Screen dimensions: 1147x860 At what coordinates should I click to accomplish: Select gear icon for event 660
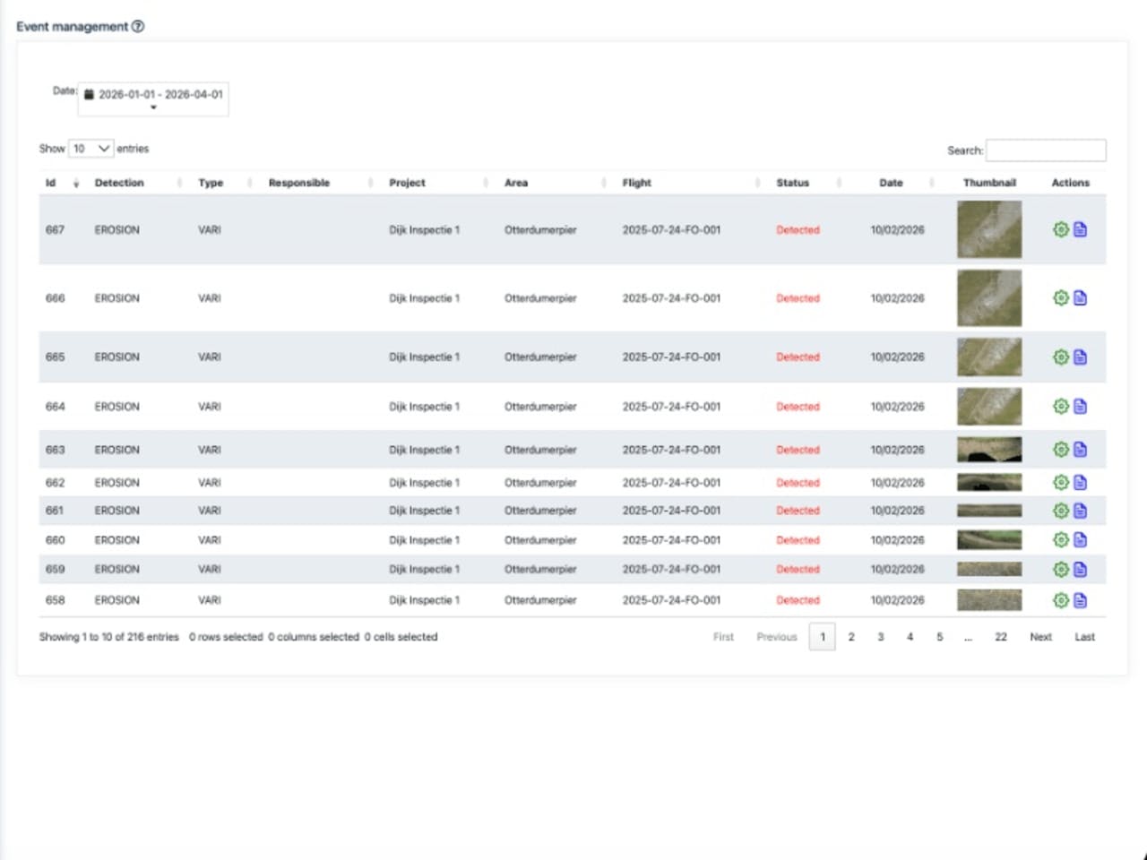click(1061, 539)
